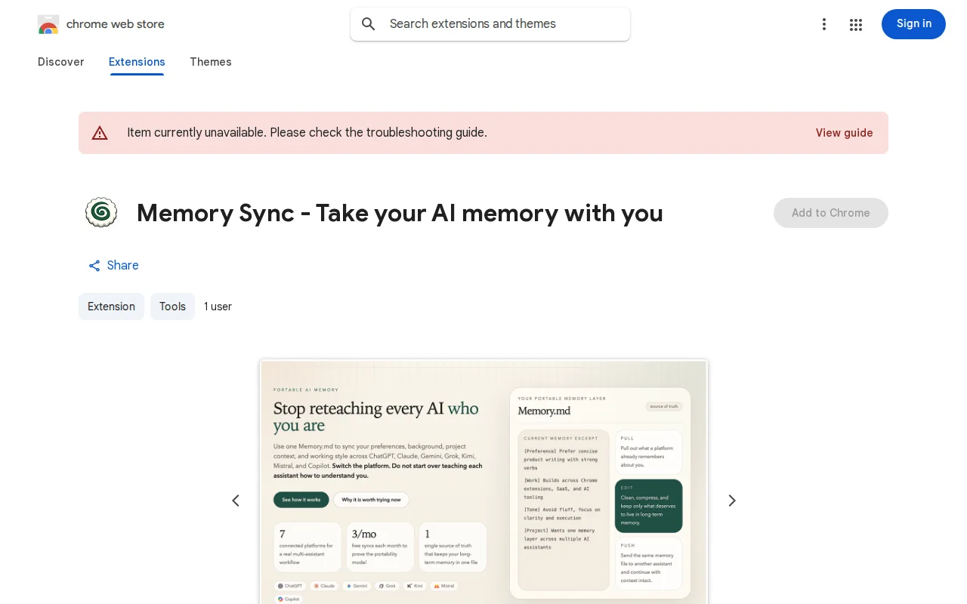The width and height of the screenshot is (967, 604).
Task: Switch to the Themes tab
Action: [211, 62]
